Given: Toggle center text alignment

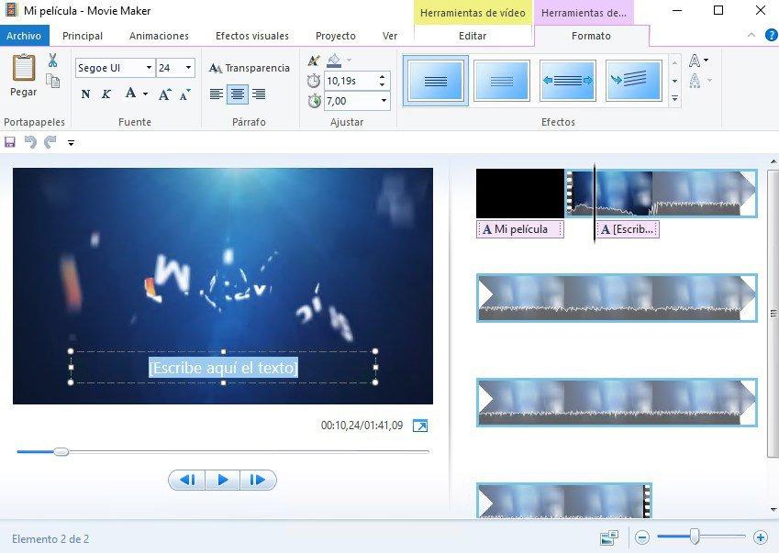Looking at the screenshot, I should point(236,94).
